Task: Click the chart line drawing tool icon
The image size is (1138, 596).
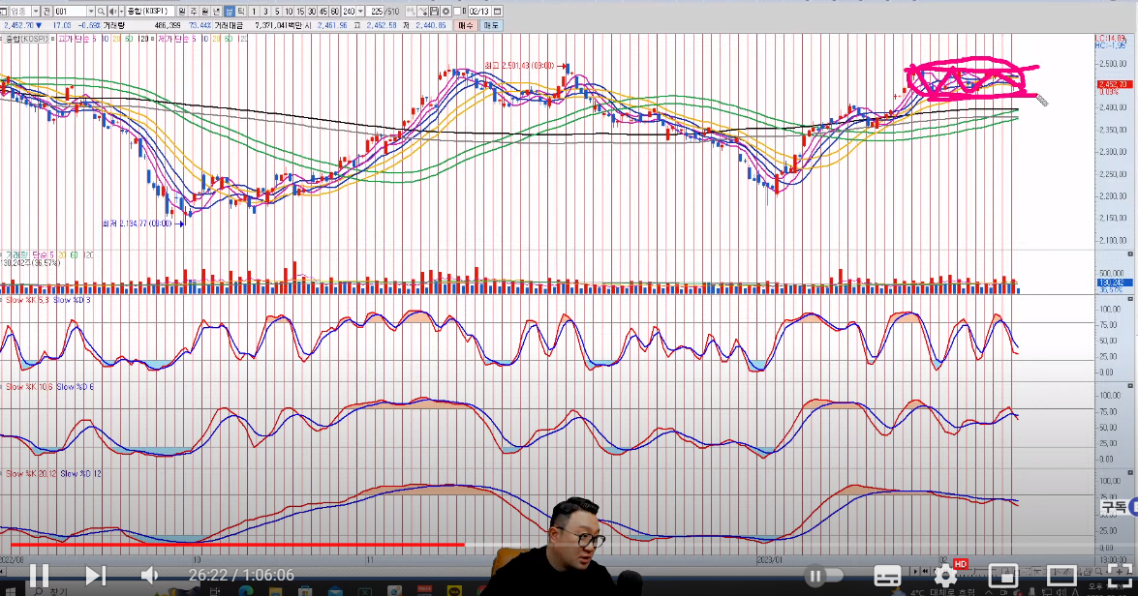Action: (x=423, y=12)
